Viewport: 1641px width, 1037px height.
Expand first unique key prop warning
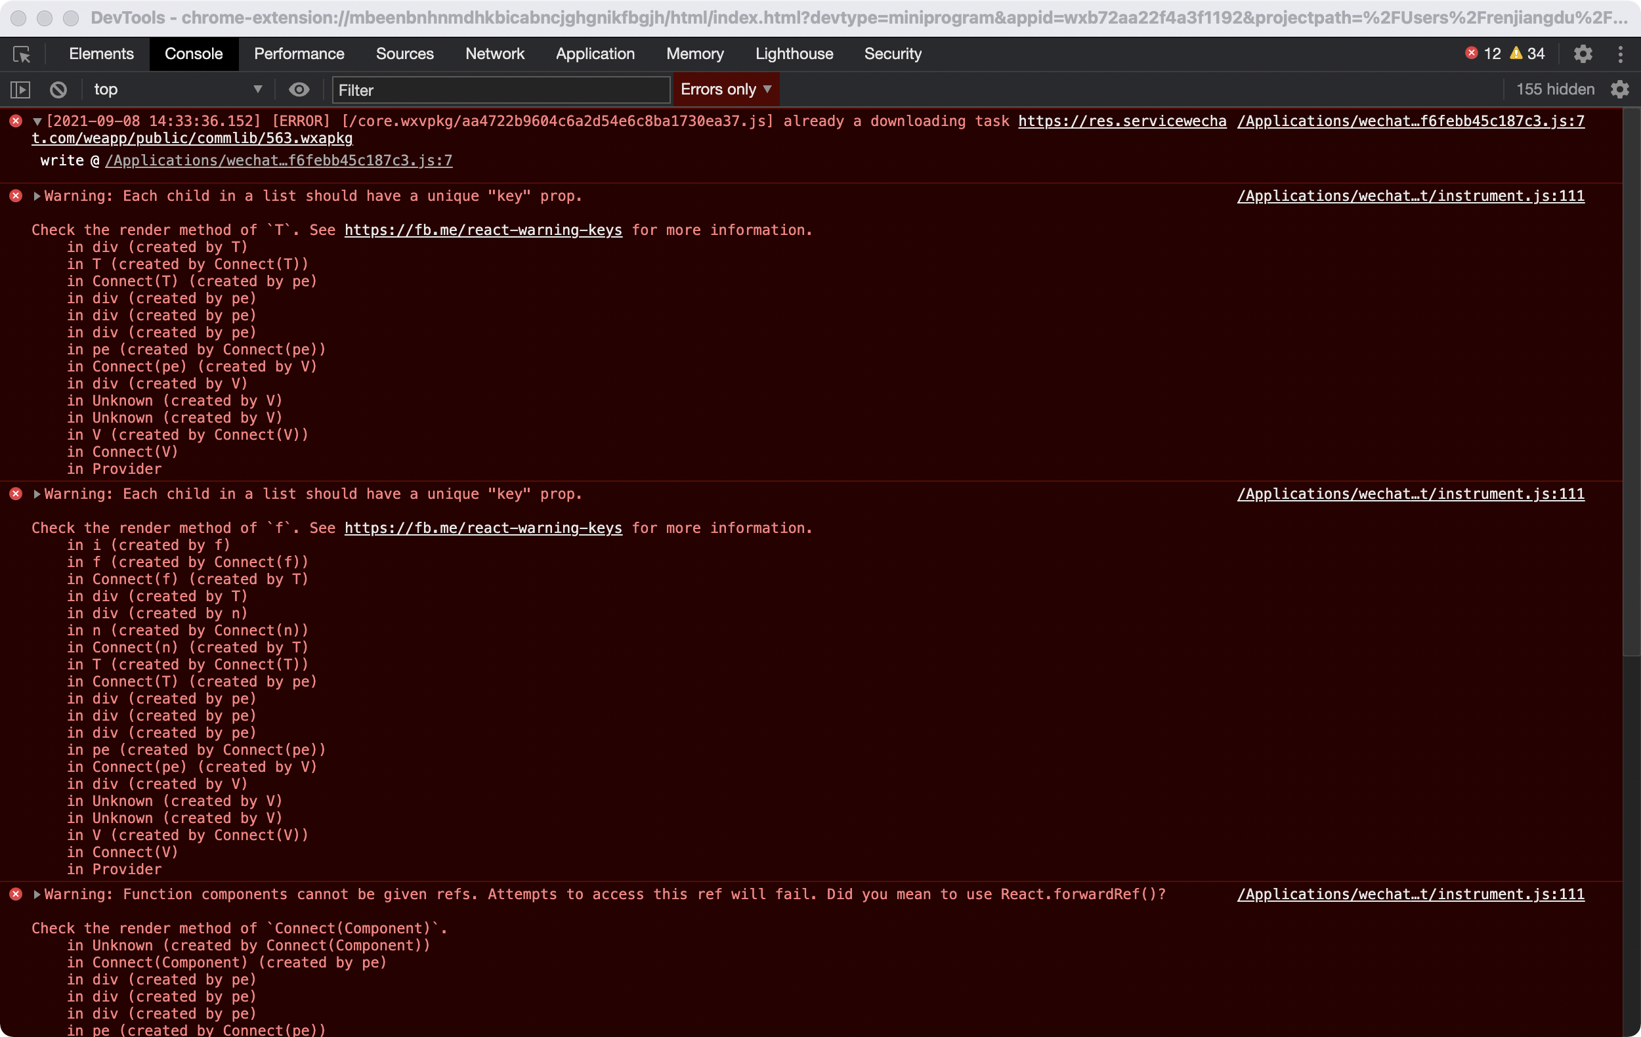pyautogui.click(x=37, y=196)
